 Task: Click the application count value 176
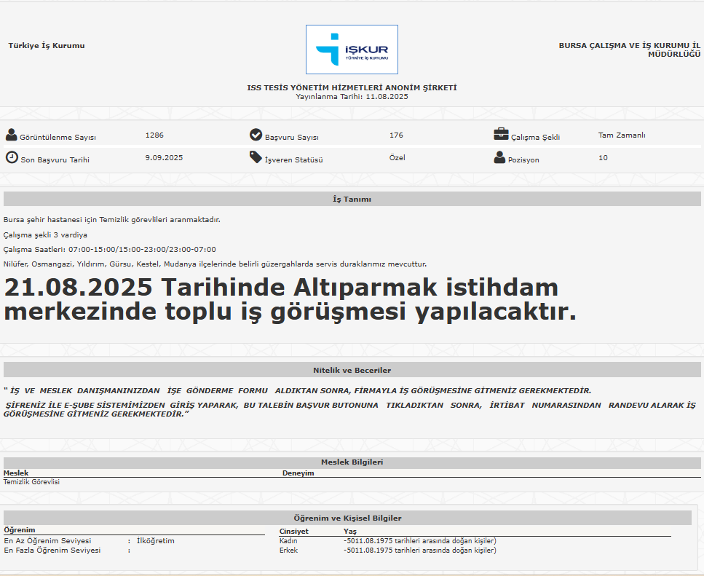tap(396, 135)
